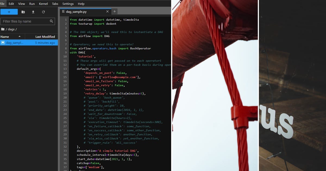The width and height of the screenshot is (326, 171).
Task: Select the dag_sampl file in the browser
Action: tap(16, 43)
